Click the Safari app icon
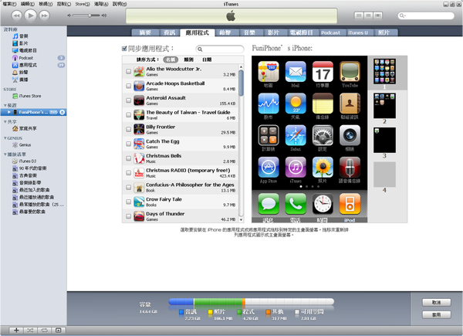Screen dimensions: 463x336 pos(296,135)
